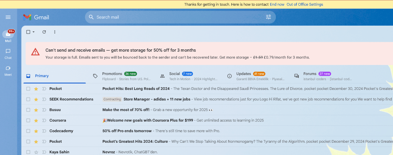Open the main menu hamburger icon
Screen dimensions: 393x155
(8, 17)
